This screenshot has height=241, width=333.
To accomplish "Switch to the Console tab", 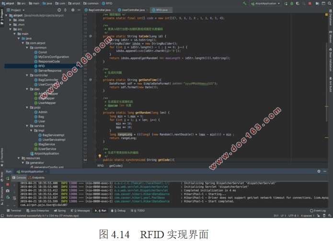I will pos(19,177).
